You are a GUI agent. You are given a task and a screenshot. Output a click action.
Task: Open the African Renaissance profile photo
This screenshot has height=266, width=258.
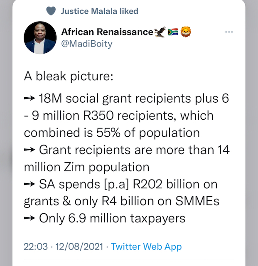coord(40,38)
